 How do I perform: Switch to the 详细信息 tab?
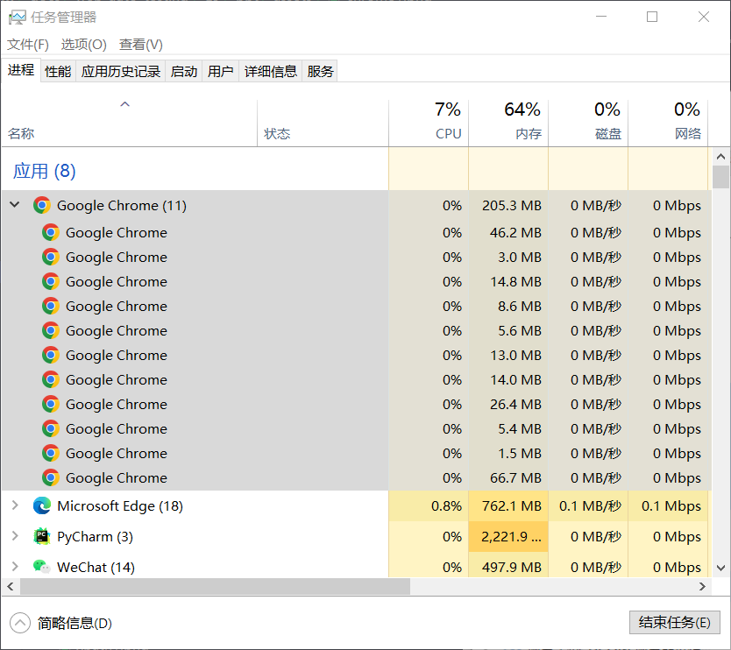270,71
